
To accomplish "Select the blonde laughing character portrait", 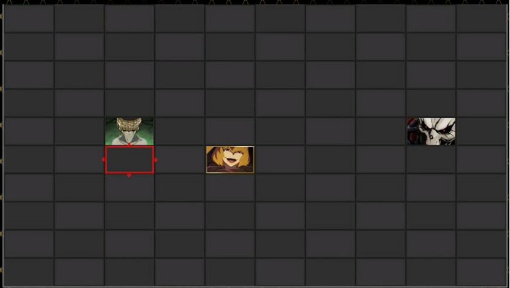I will [230, 160].
